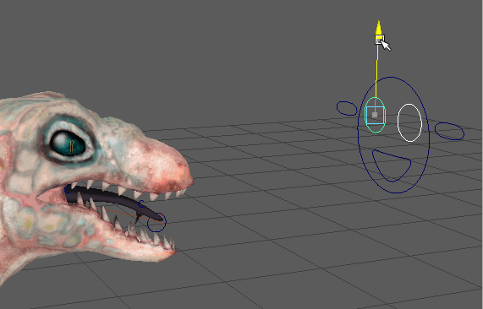Select the mouth-shaped curve control
The width and height of the screenshot is (483, 309).
tap(392, 165)
